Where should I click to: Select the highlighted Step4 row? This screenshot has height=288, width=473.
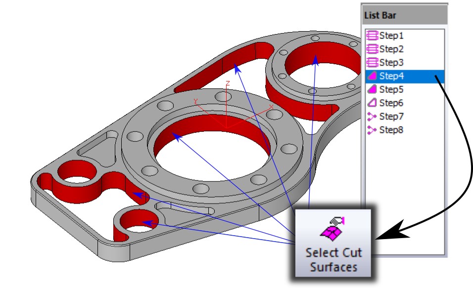[405, 76]
